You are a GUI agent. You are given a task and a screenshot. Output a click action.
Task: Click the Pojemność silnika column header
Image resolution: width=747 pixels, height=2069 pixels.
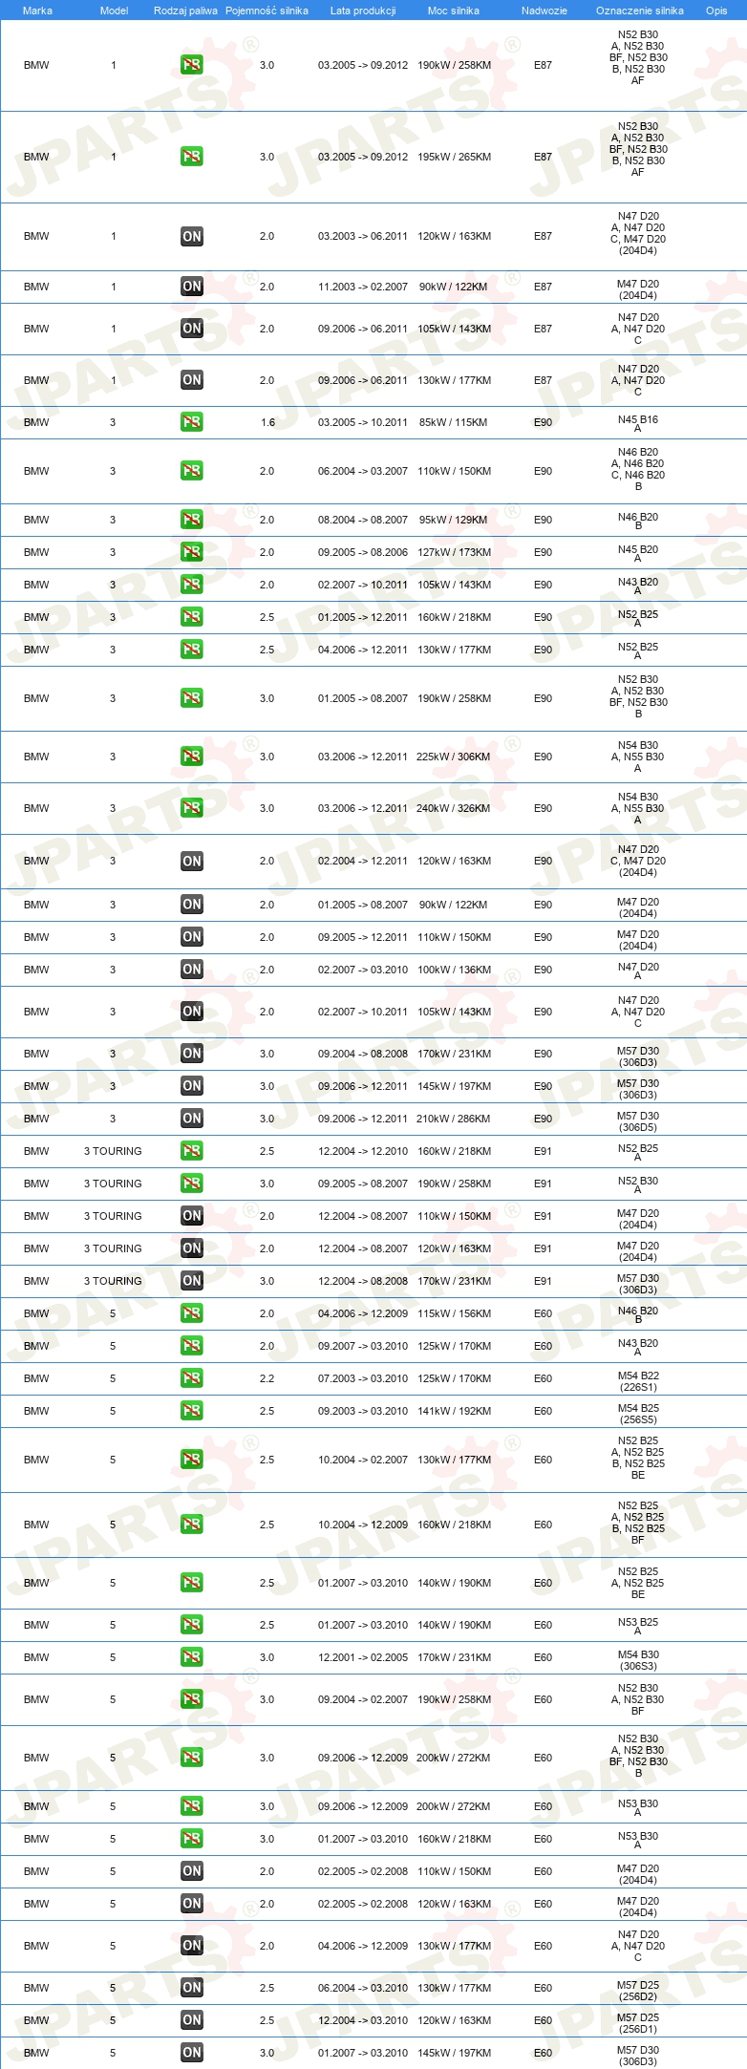(267, 11)
